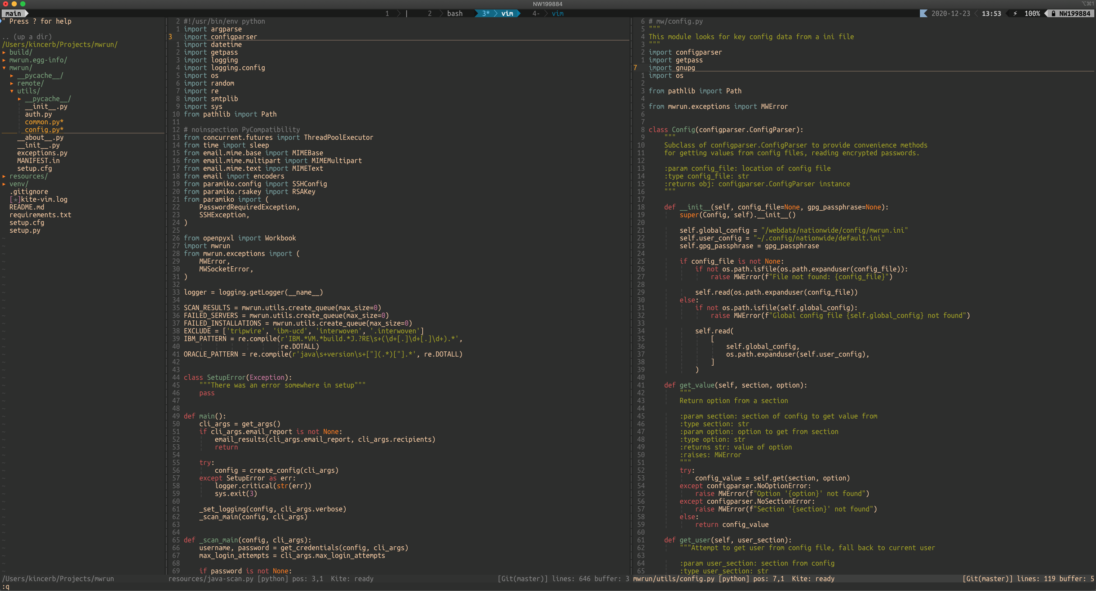Click the blue flag icon before the date

[924, 13]
